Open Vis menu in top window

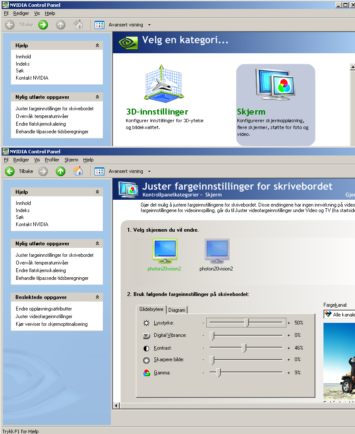[x=37, y=13]
